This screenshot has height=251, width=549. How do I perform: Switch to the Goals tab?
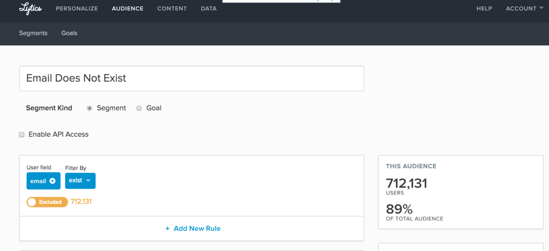(69, 33)
